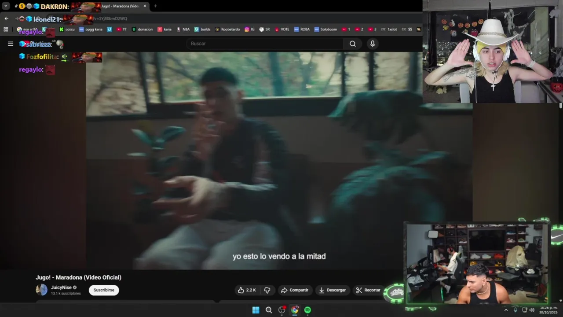Viewport: 563px width, 317px height.
Task: Open the ROBA bookmark
Action: 302,29
